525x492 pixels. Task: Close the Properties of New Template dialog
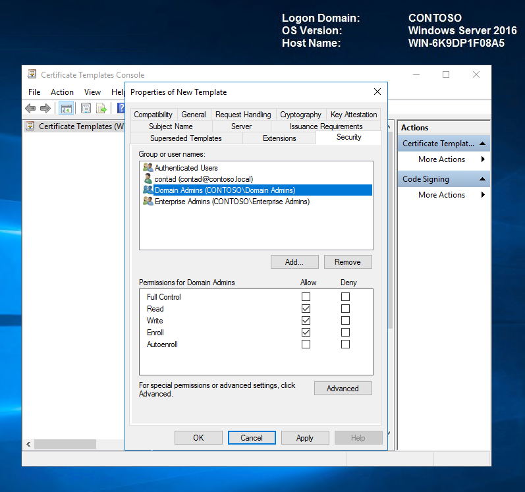(377, 92)
